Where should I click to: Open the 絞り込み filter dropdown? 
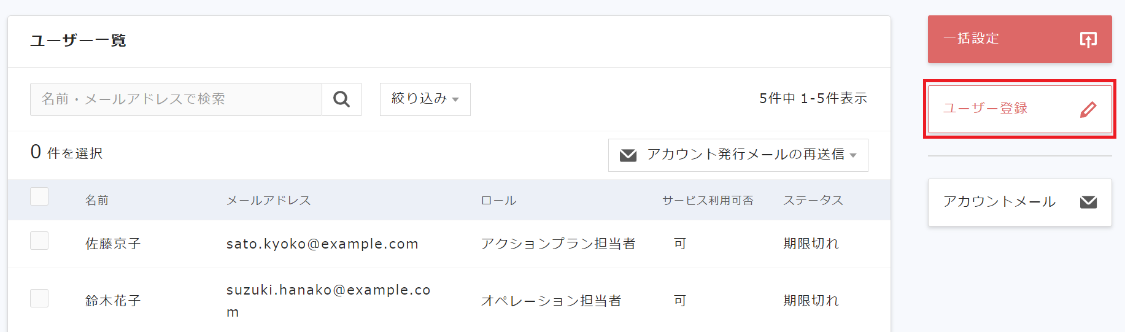click(425, 99)
